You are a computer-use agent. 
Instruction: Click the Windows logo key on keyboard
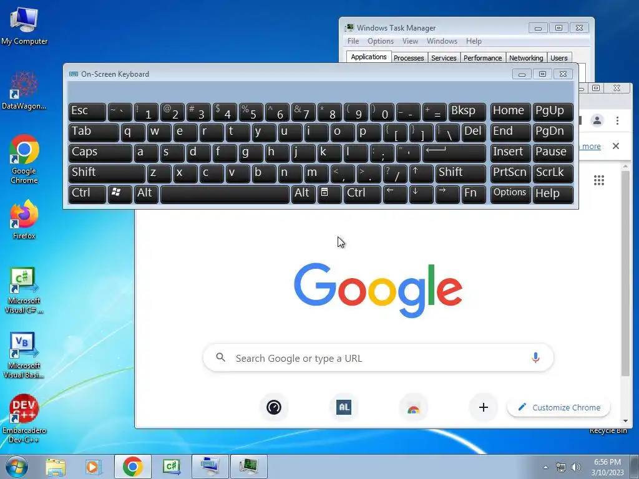(x=120, y=194)
